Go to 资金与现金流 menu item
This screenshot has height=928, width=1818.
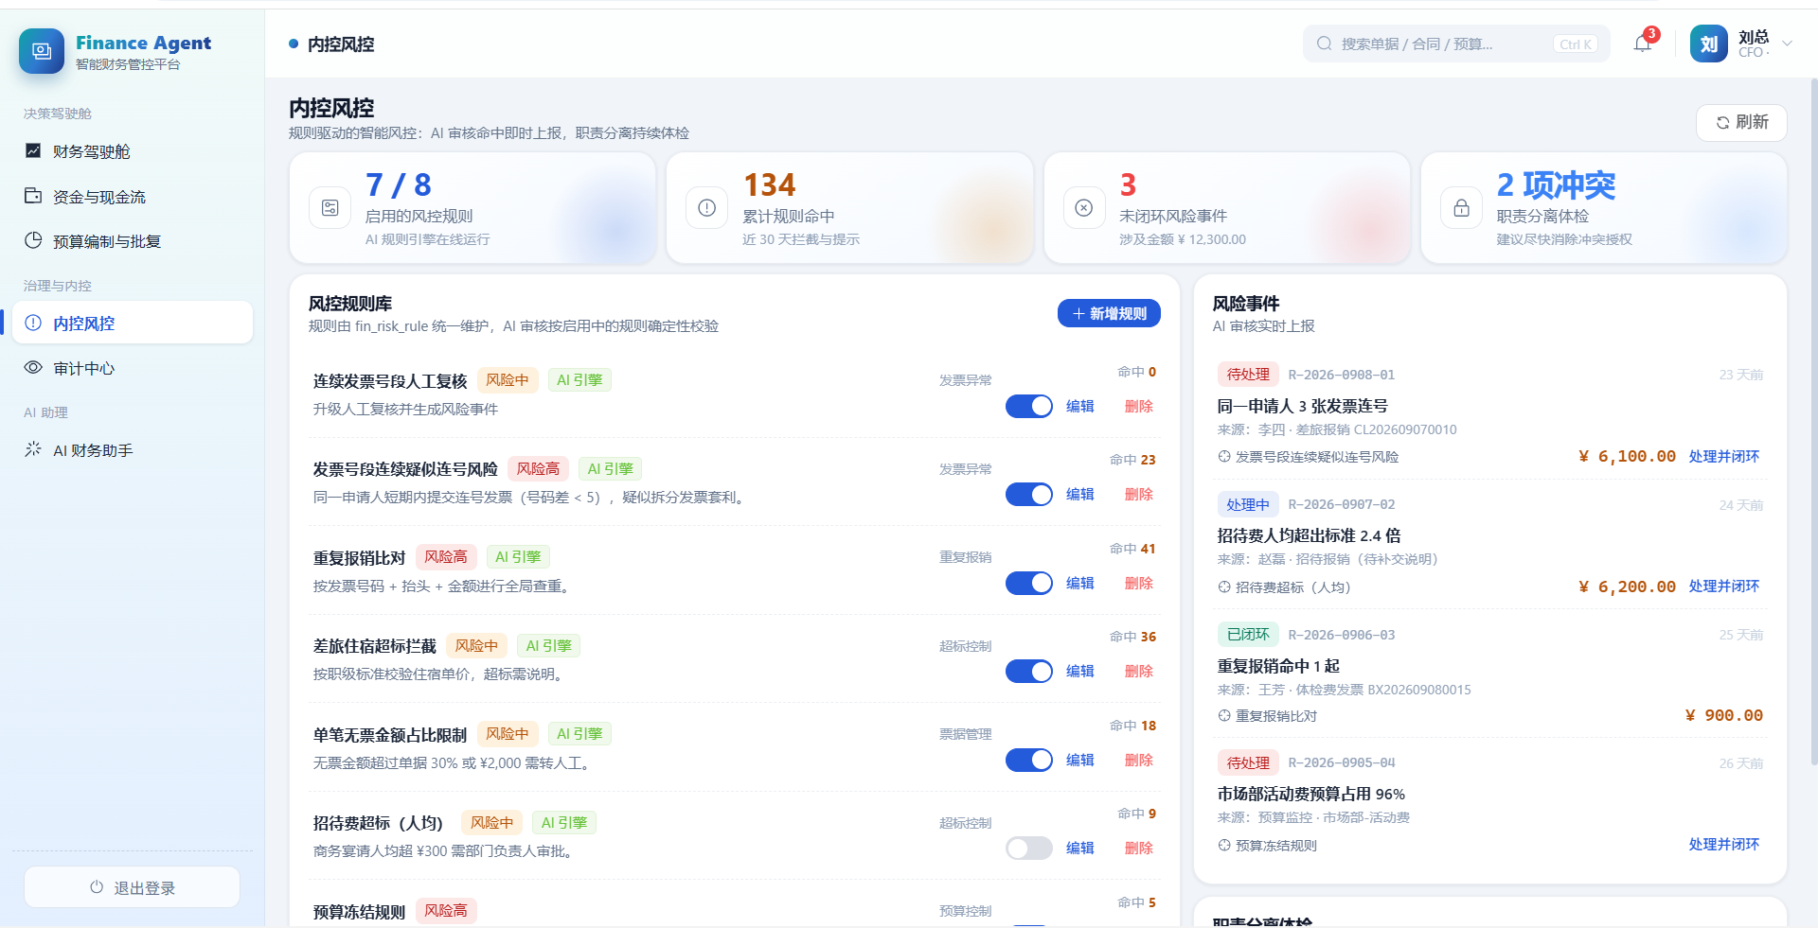133,197
